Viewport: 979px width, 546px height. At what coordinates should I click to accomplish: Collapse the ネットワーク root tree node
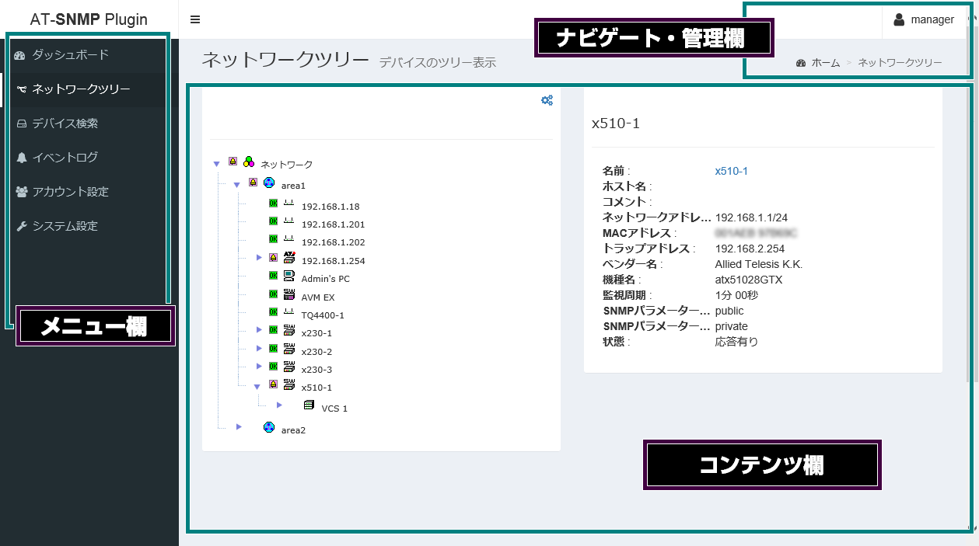[216, 164]
